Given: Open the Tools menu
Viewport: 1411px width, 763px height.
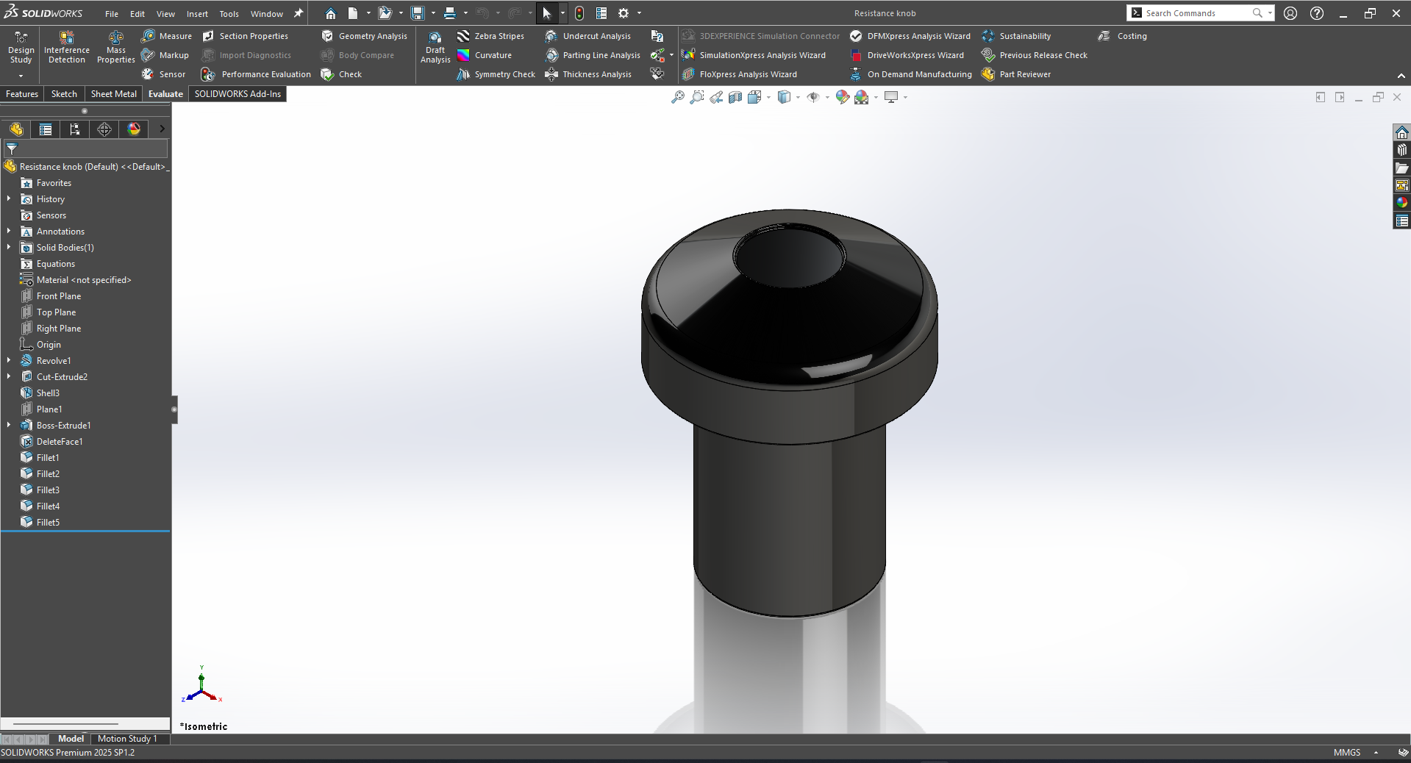Looking at the screenshot, I should point(229,14).
